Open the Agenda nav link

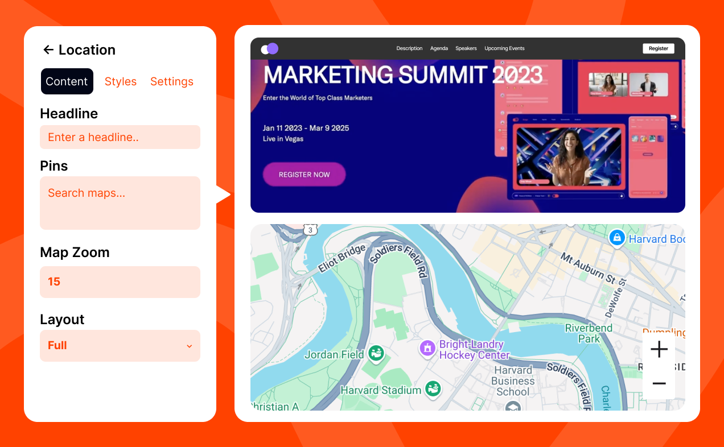coord(439,48)
